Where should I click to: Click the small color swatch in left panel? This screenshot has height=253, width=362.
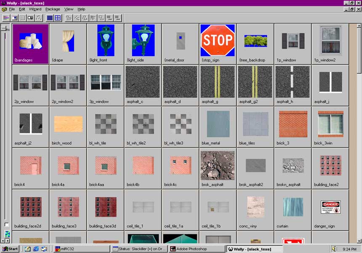[x=7, y=234]
